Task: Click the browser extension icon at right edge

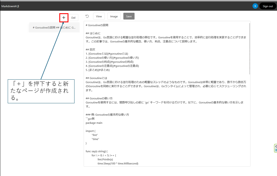Action: [276, 148]
